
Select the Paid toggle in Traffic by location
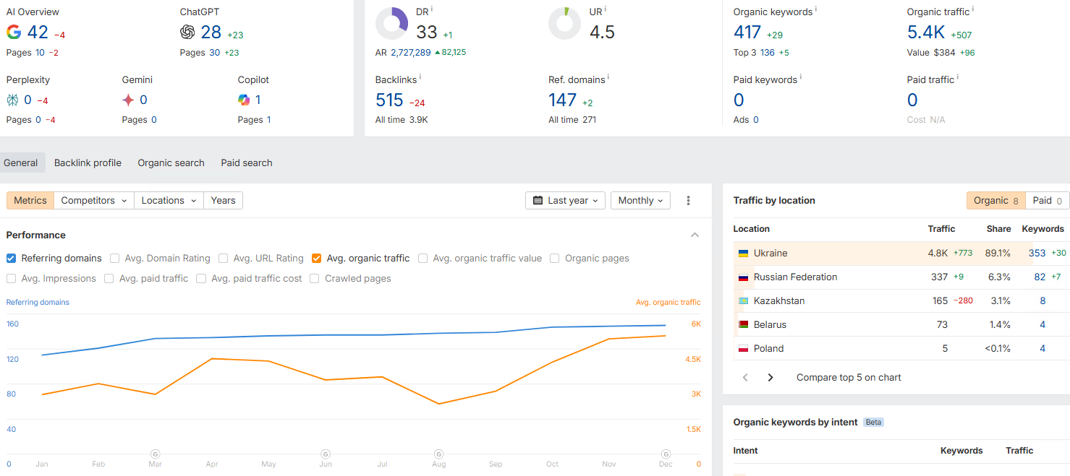pos(1047,201)
